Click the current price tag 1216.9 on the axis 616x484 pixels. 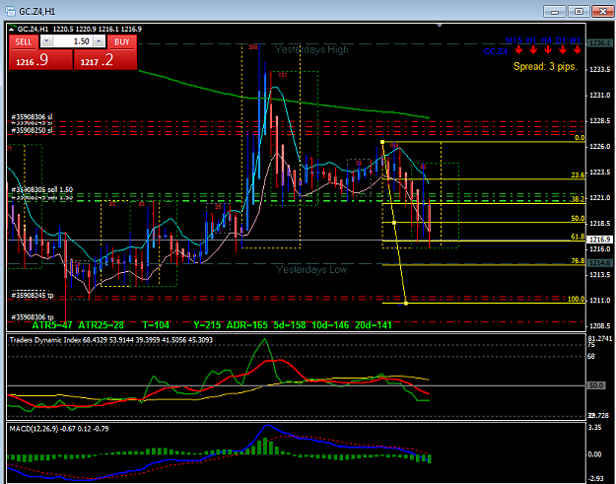point(599,240)
